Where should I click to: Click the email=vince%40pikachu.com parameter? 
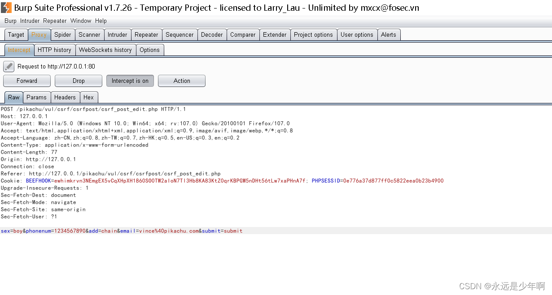coord(159,231)
